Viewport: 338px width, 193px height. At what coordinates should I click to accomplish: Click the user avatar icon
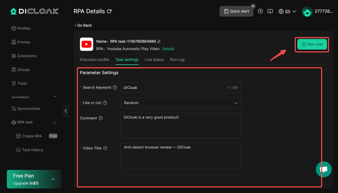[307, 11]
